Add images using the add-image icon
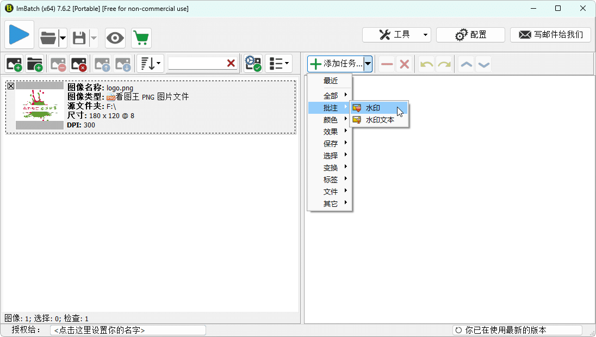The height and width of the screenshot is (337, 596). click(x=14, y=63)
